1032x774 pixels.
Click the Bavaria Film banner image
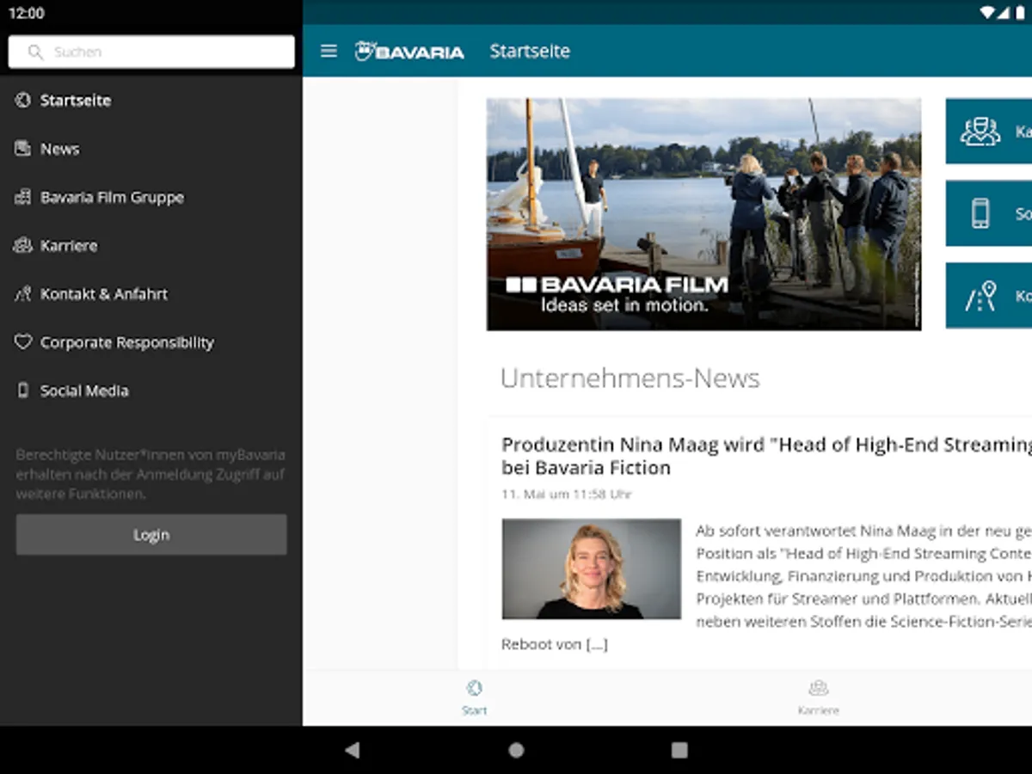pyautogui.click(x=703, y=214)
